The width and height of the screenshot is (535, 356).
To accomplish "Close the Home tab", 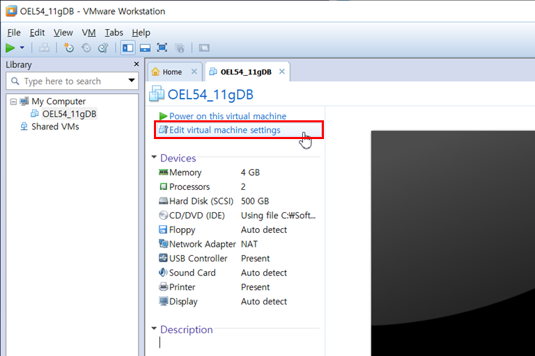I will point(194,72).
